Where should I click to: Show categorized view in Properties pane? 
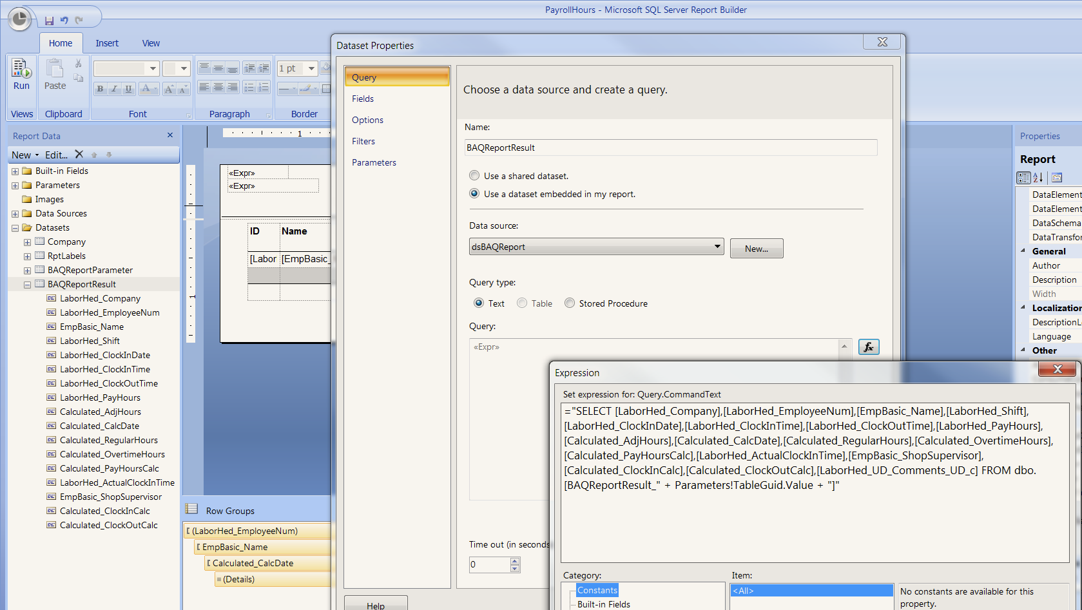coord(1023,178)
